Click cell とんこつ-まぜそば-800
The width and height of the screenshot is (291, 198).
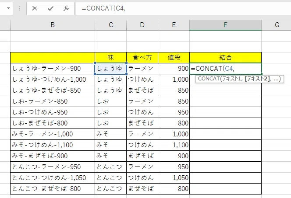(53, 189)
